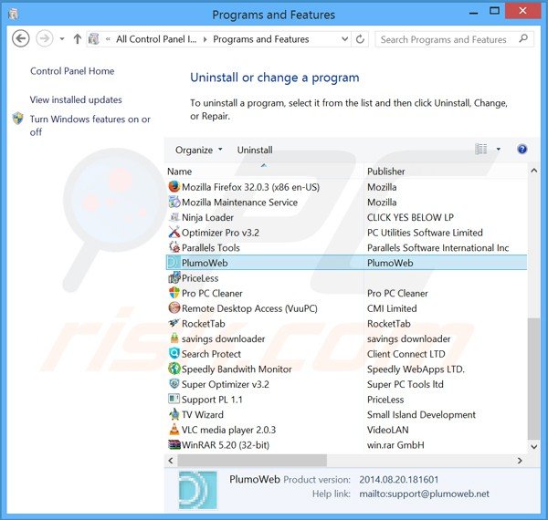Click the refresh address bar button
Image resolution: width=548 pixels, height=520 pixels.
pyautogui.click(x=360, y=39)
